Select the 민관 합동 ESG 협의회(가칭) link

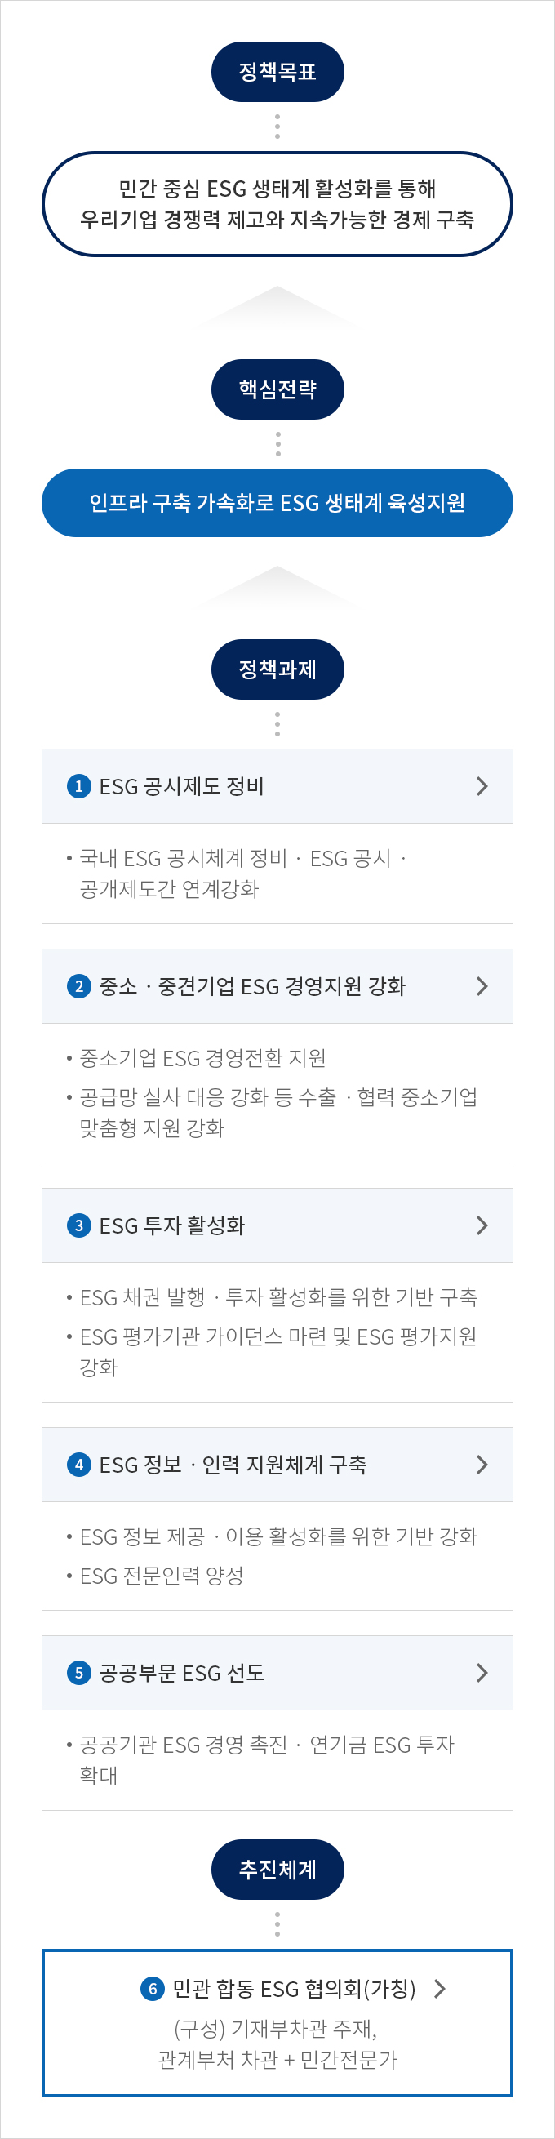(x=294, y=1989)
